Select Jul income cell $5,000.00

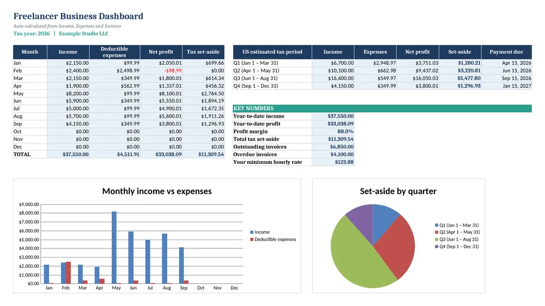click(68, 108)
